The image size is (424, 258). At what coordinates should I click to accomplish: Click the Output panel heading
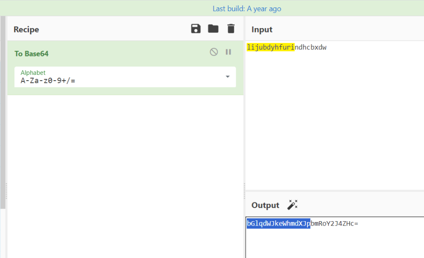265,205
